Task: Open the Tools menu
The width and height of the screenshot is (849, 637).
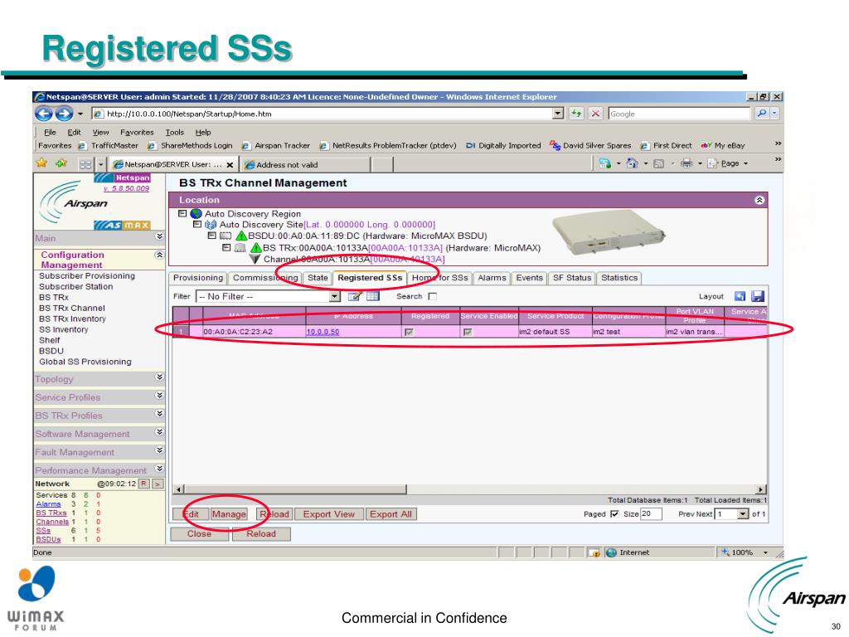Action: [174, 132]
